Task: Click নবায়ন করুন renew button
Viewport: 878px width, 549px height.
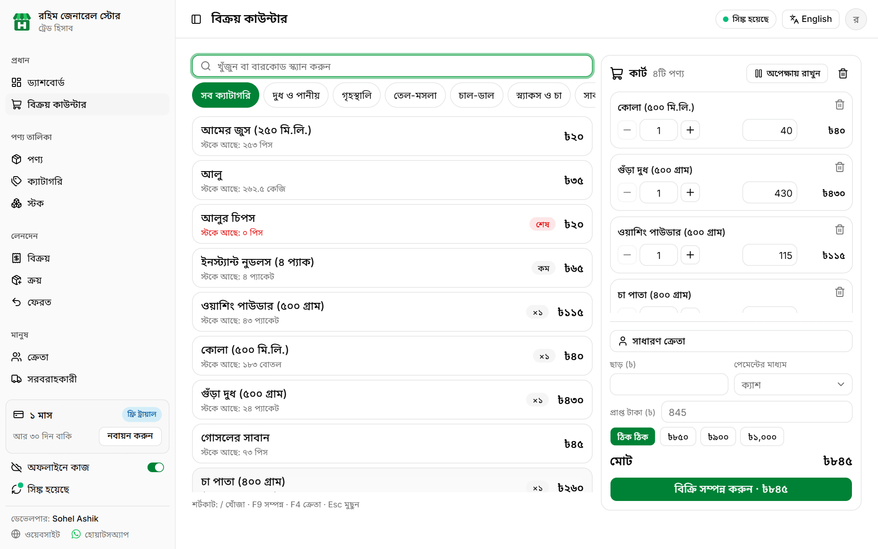Action: [x=130, y=436]
